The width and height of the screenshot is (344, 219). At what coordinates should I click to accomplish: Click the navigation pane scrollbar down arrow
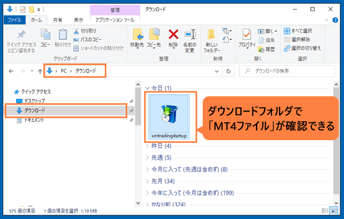pyautogui.click(x=138, y=203)
